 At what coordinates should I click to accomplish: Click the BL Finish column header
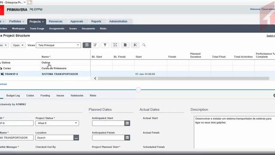[x=119, y=57]
